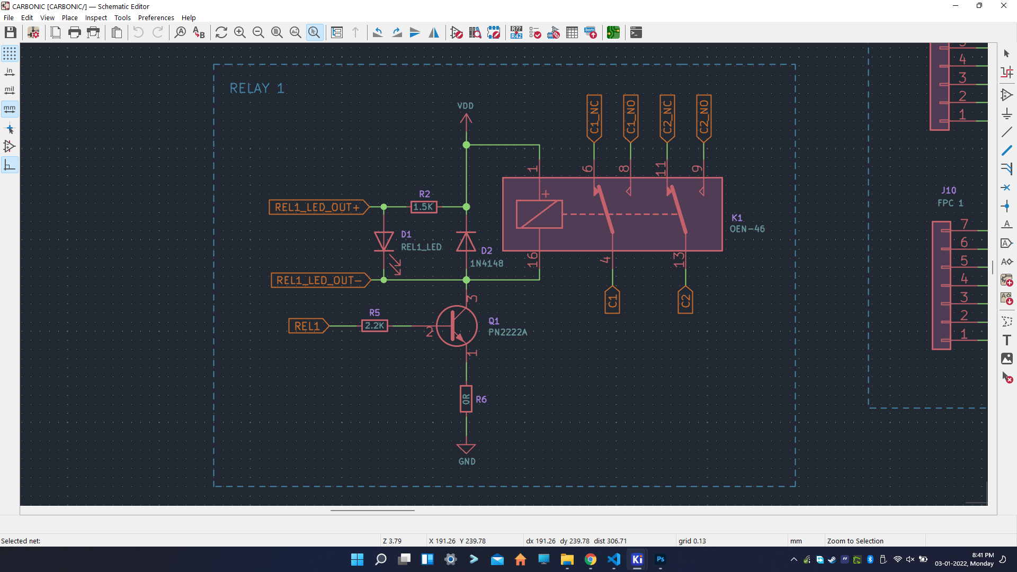Open the Inspect menu
This screenshot has width=1017, height=572.
coord(96,17)
